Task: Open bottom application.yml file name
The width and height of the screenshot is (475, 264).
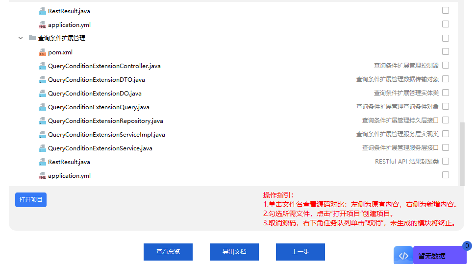Action: coord(70,176)
